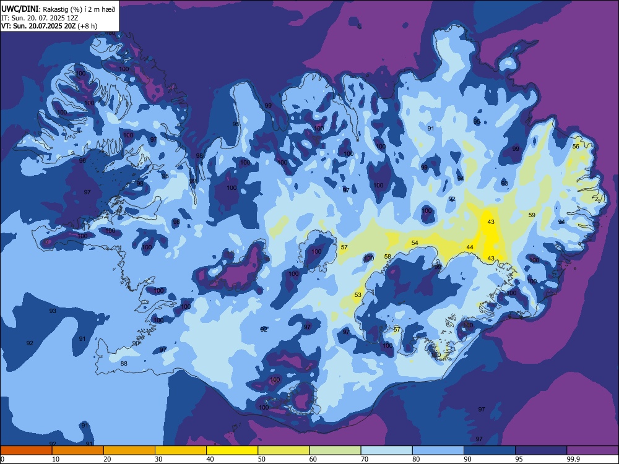619x464 pixels.
Task: Click the humidity value 53 on the map
Action: point(358,294)
